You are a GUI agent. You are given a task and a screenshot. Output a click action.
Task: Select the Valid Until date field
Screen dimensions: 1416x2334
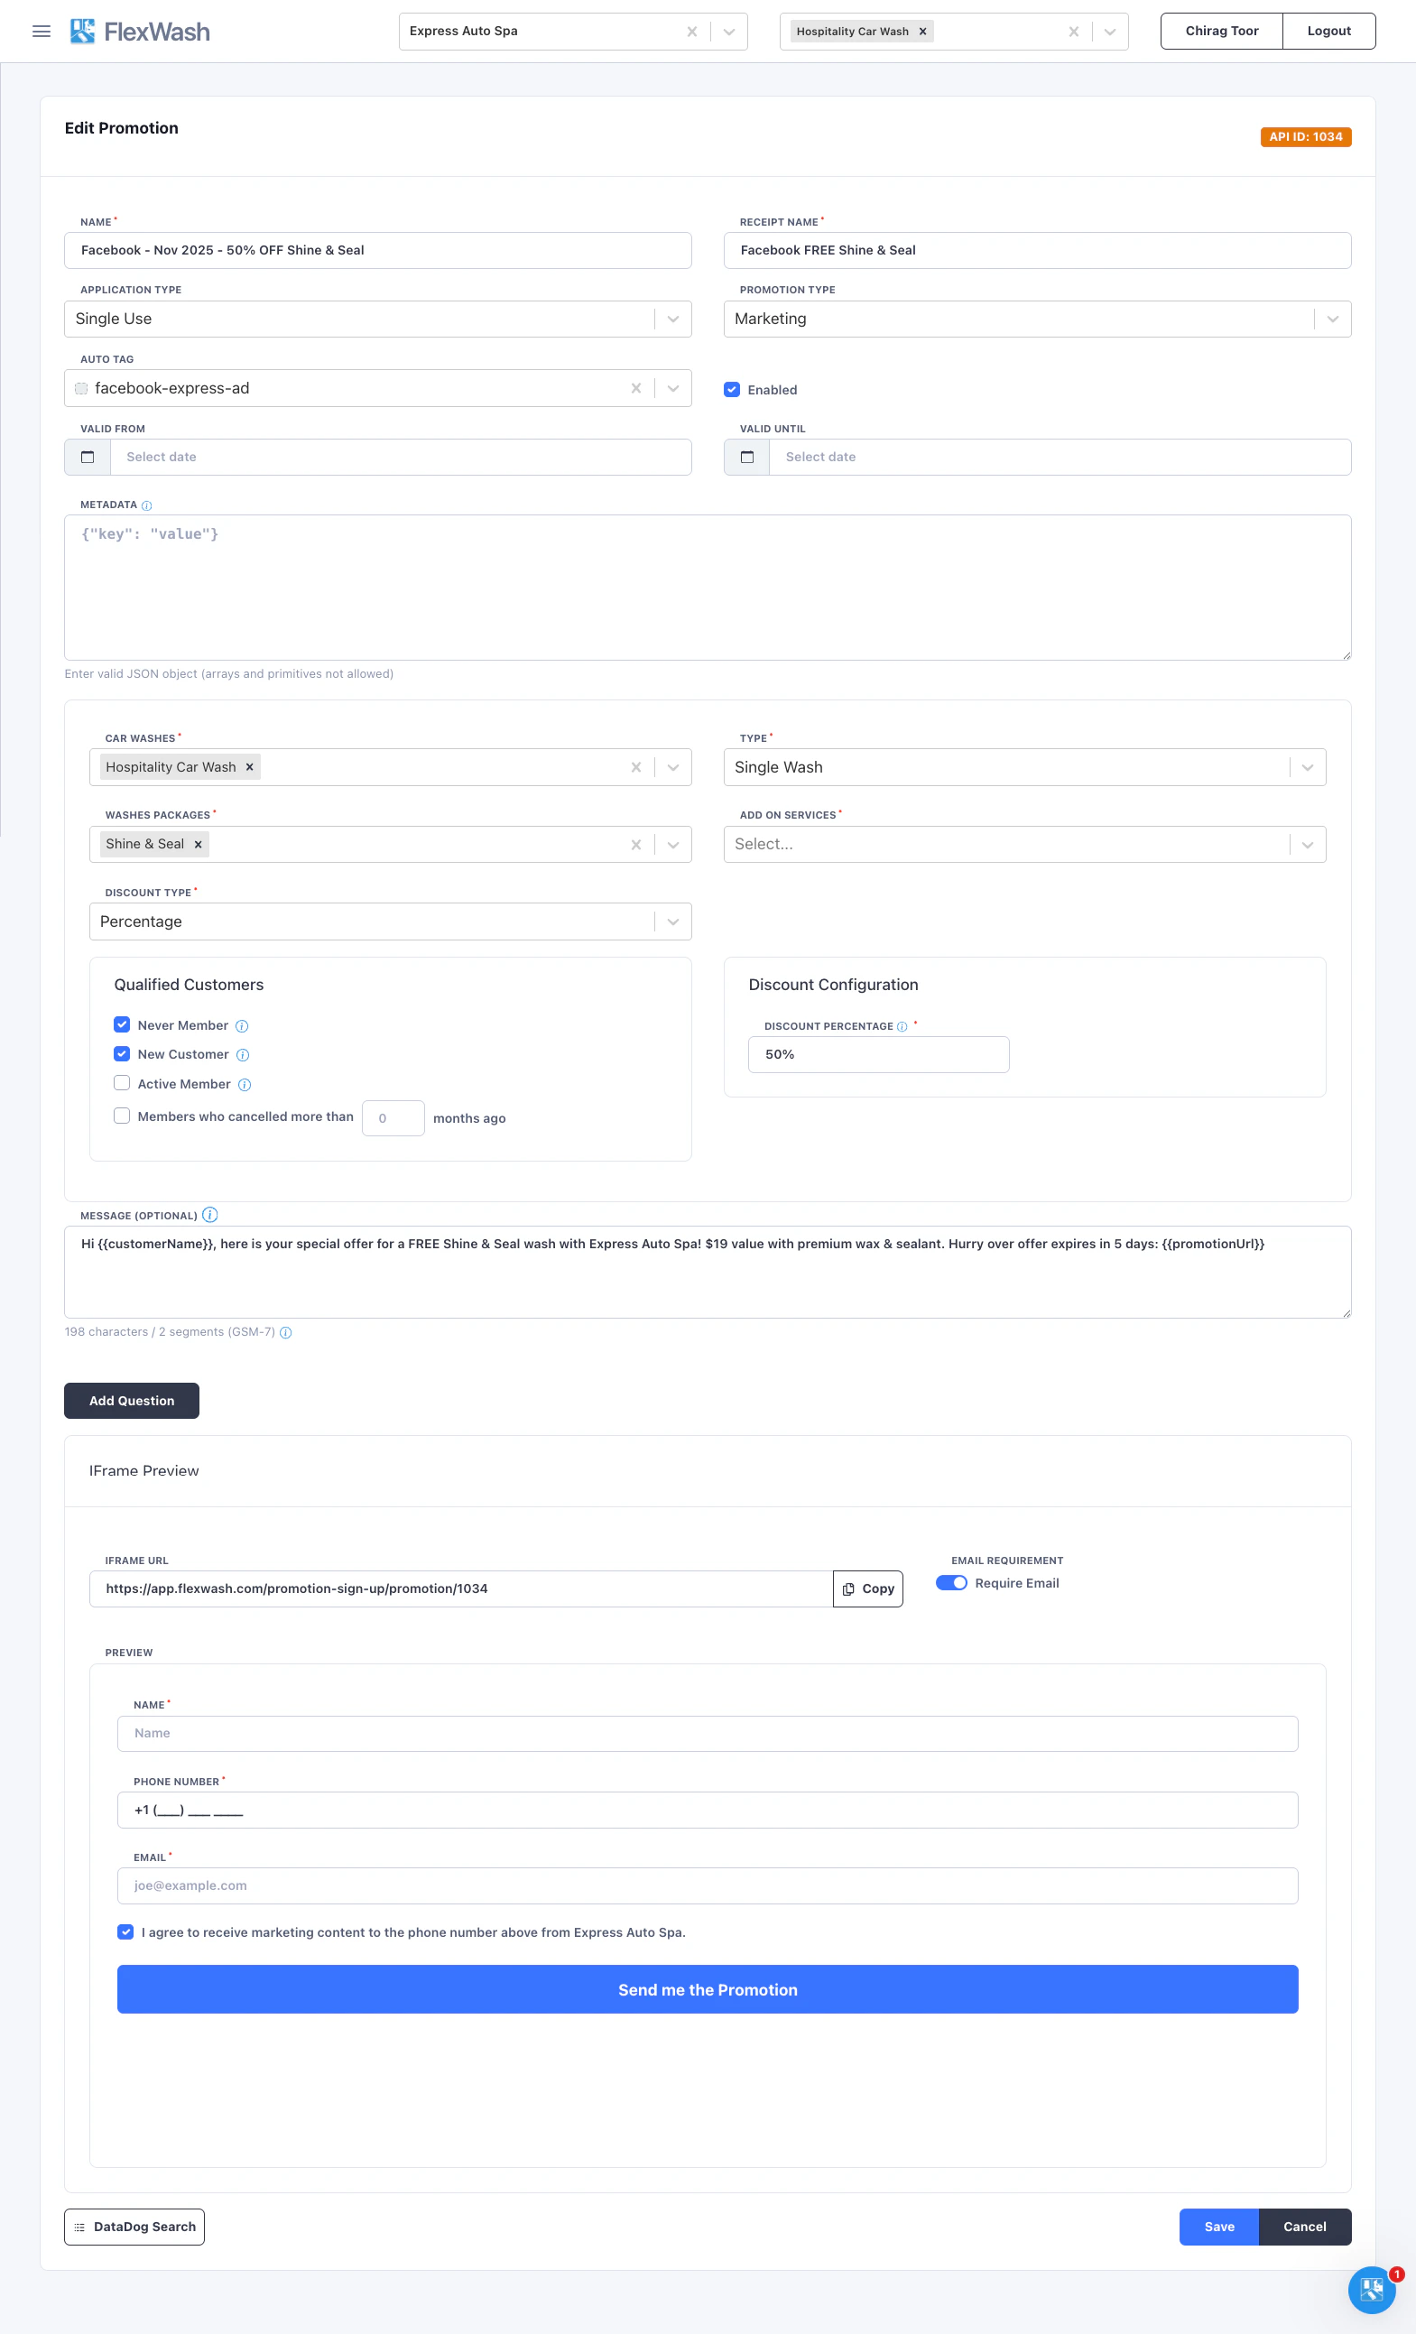[1060, 458]
